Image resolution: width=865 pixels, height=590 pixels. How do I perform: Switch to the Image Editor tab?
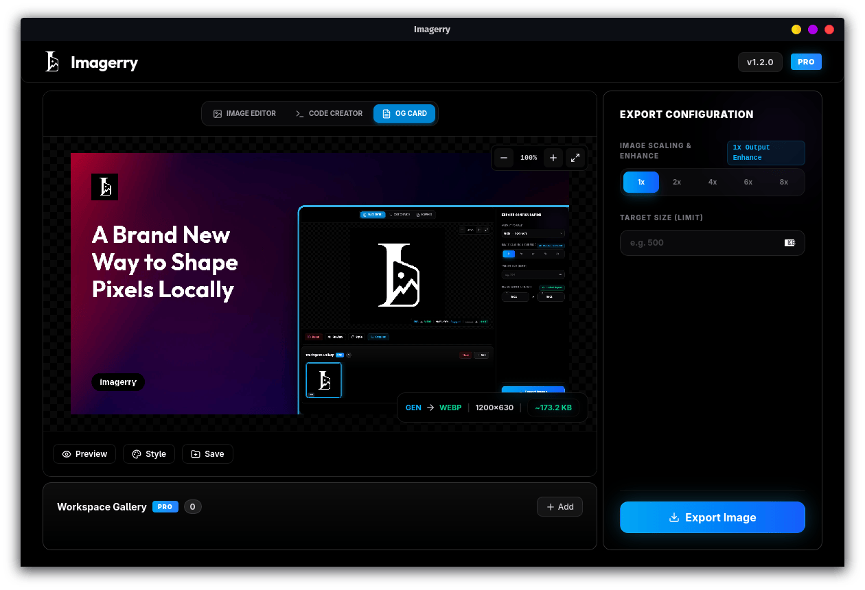coord(244,114)
